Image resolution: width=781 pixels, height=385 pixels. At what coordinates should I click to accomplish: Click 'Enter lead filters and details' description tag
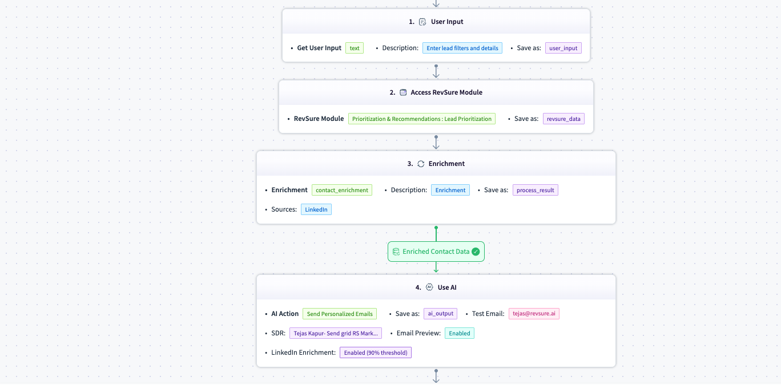[462, 48]
